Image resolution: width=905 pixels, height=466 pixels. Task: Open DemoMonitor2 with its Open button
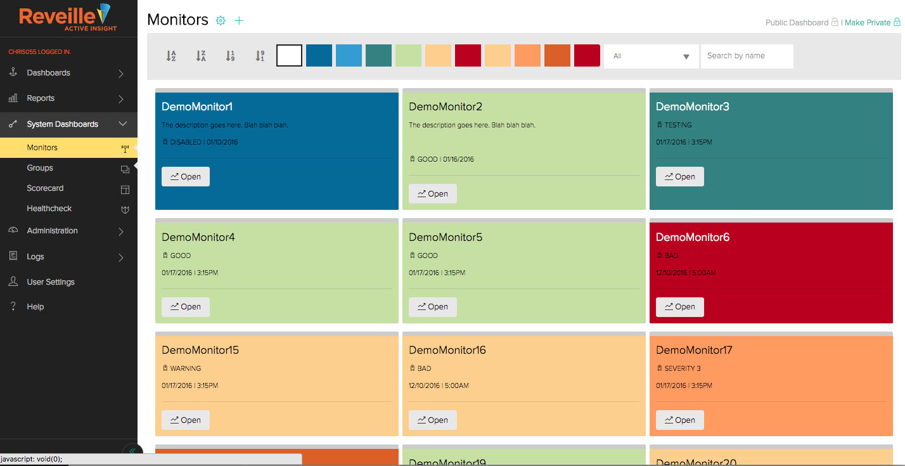pos(433,194)
